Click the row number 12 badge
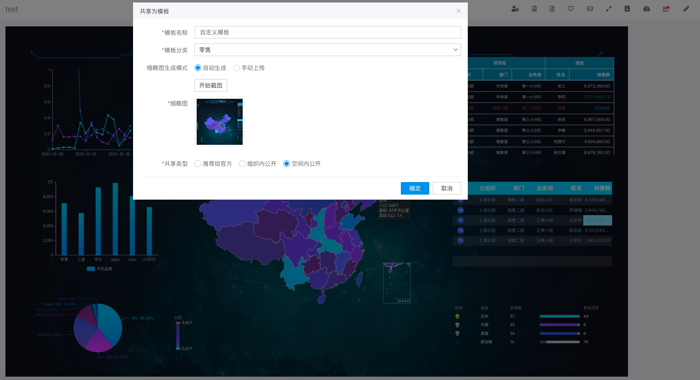Screen dimensions: 700x380 tap(461, 230)
